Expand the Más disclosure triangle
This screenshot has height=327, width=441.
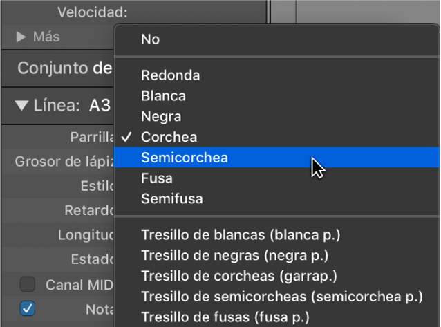(x=21, y=37)
